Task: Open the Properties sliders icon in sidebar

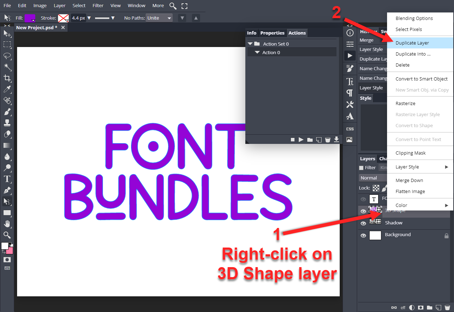Action: coord(350,44)
